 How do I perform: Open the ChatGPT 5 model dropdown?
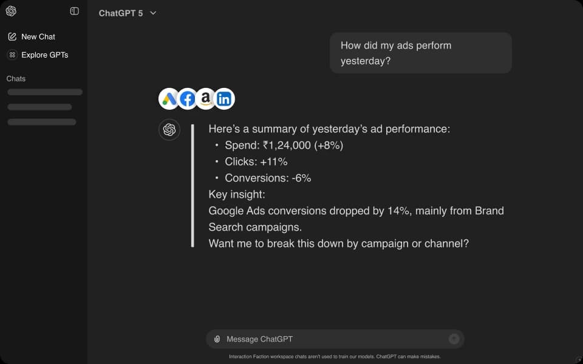(120, 12)
